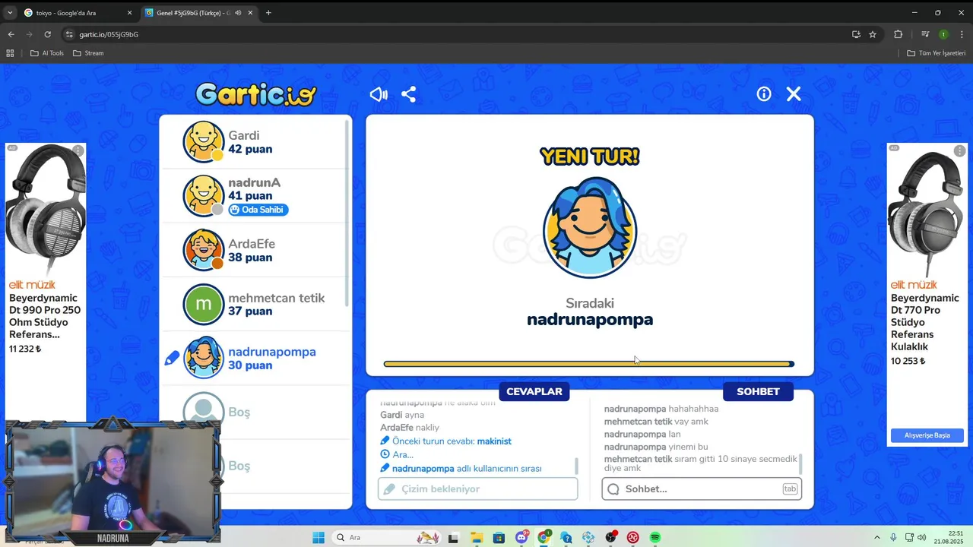The image size is (973, 547).
Task: Open the taskbar volume control
Action: (x=922, y=537)
